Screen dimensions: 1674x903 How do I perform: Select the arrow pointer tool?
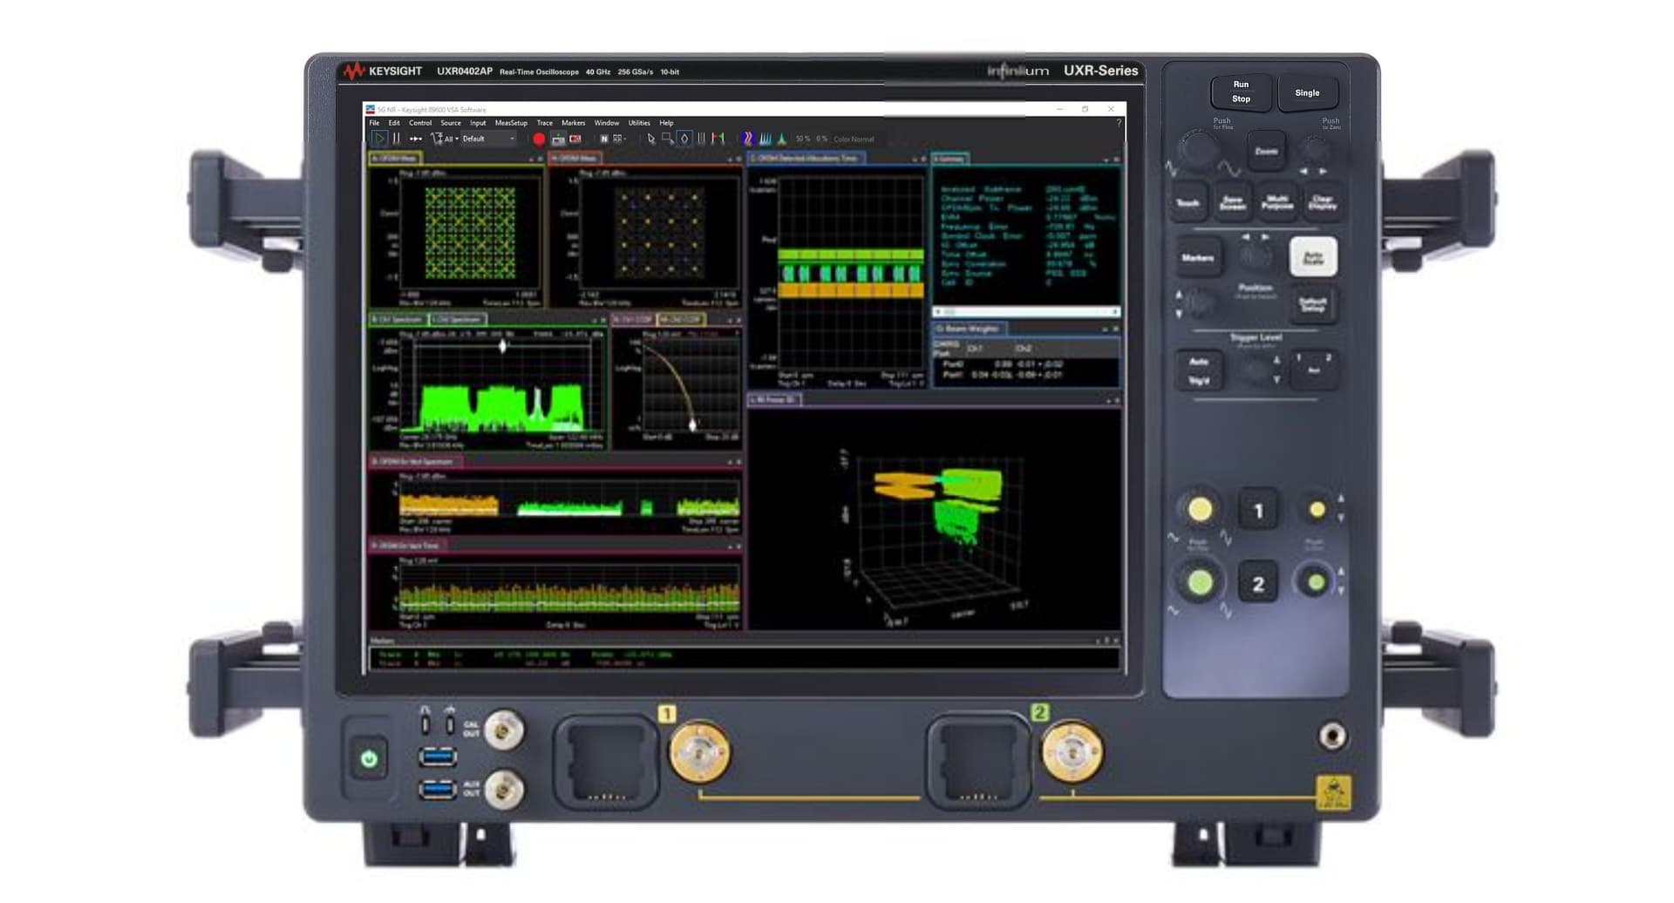(652, 138)
